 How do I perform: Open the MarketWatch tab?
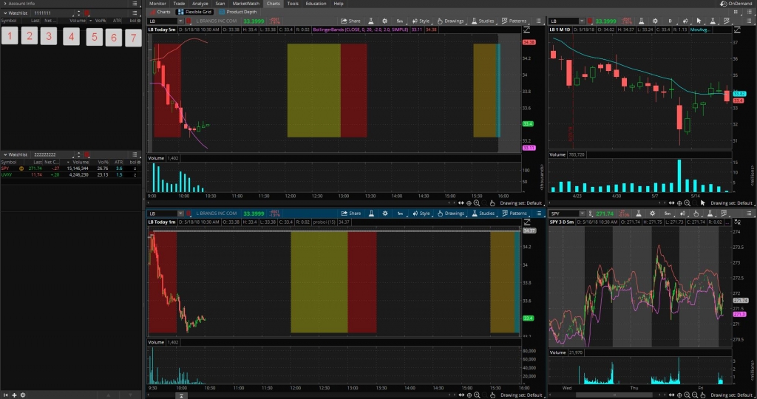tap(245, 4)
